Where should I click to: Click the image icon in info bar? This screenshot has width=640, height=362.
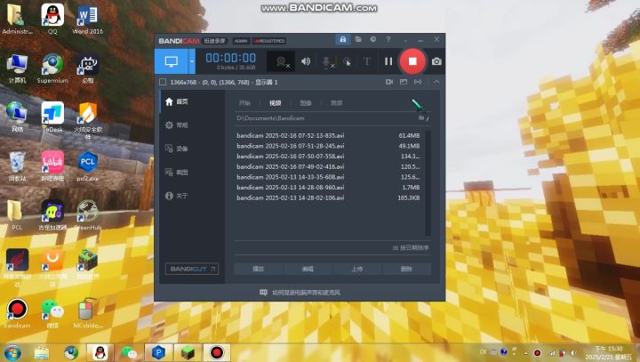point(404,82)
